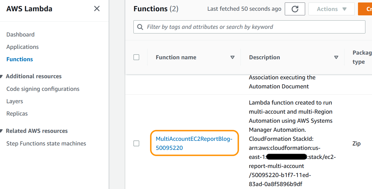Open the MultiAccountEC2ReportBlog-50095220 function
372x189 pixels.
[x=195, y=143]
